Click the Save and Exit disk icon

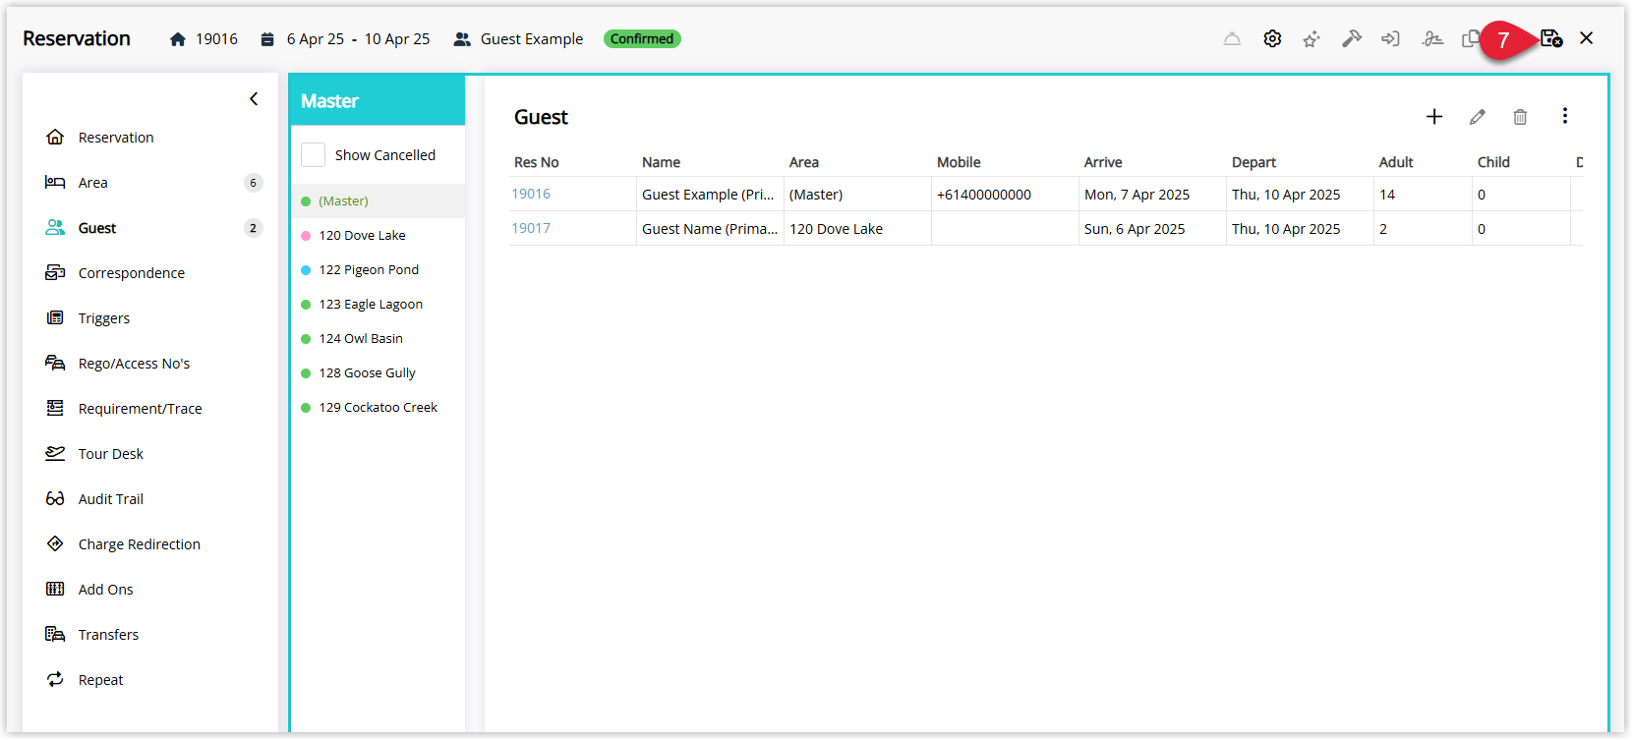click(1551, 38)
